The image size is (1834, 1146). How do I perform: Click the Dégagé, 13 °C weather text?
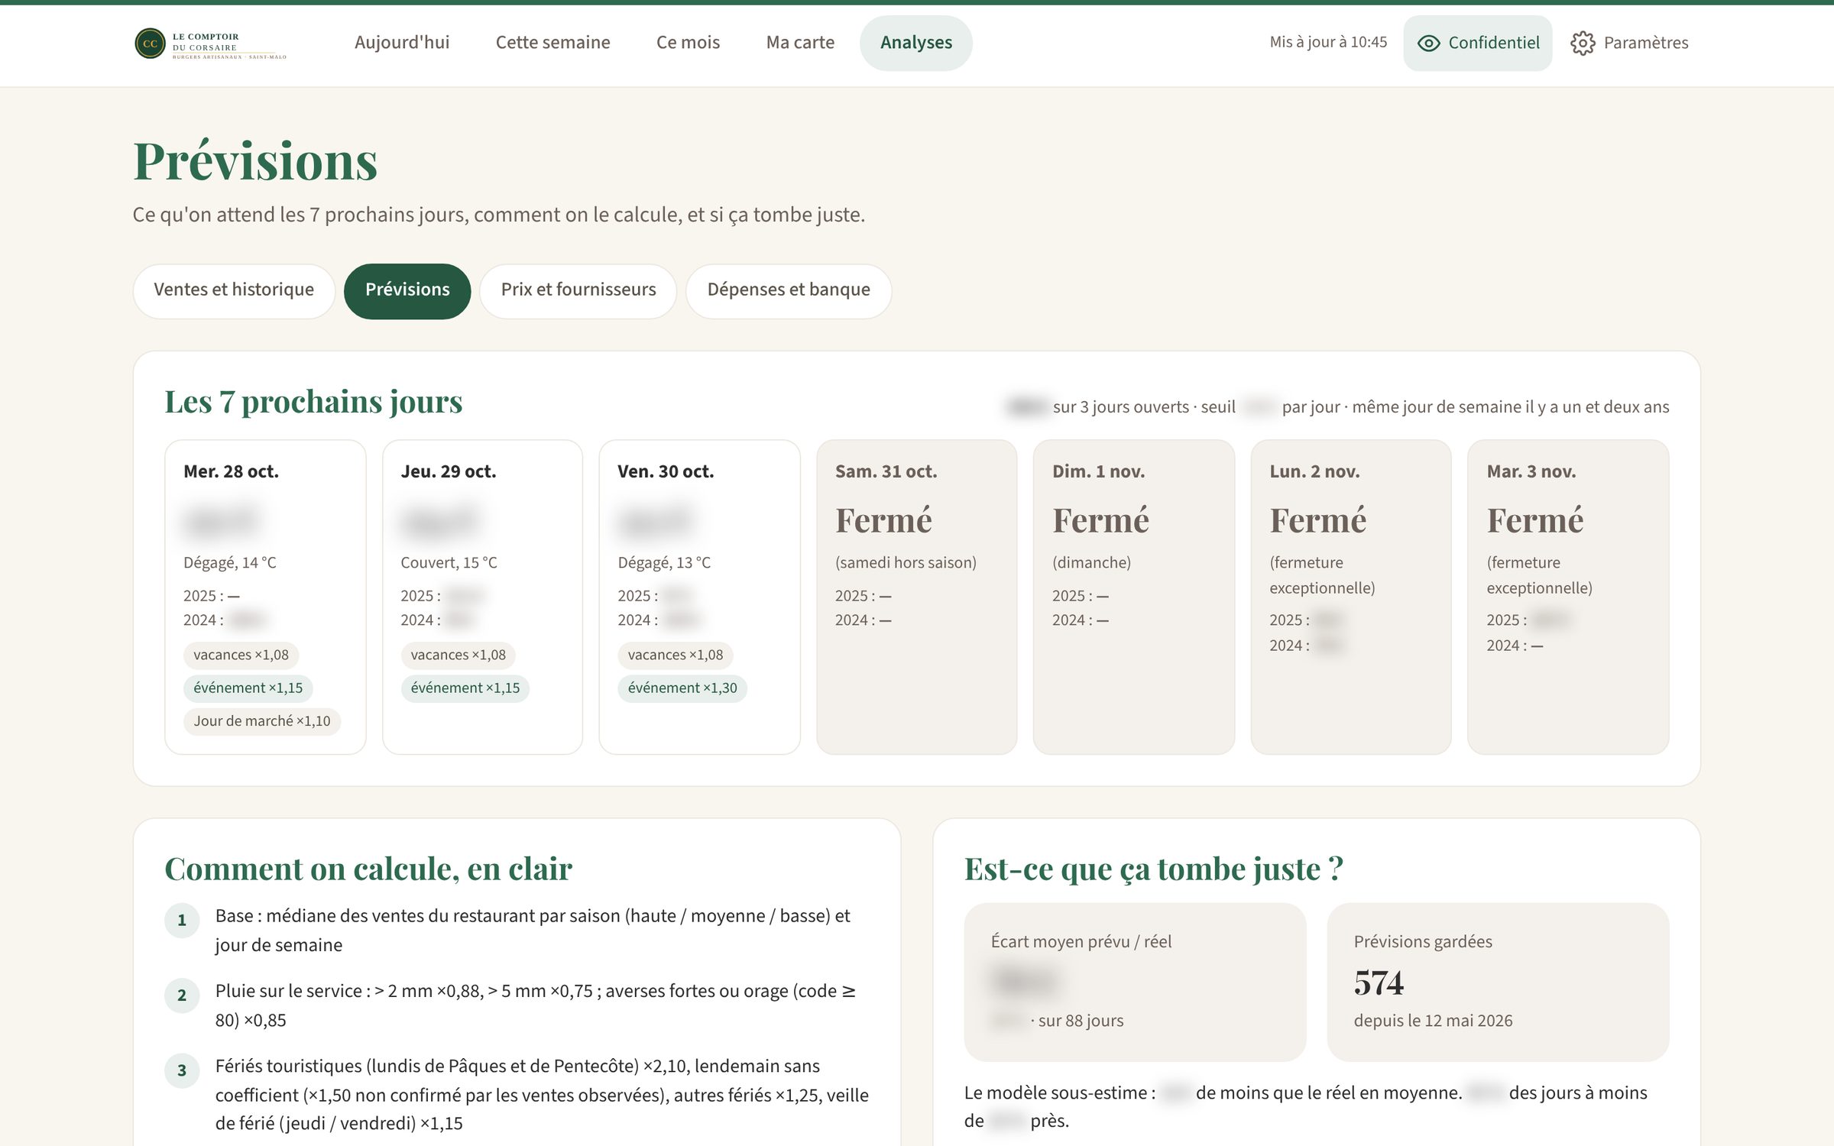(x=664, y=563)
